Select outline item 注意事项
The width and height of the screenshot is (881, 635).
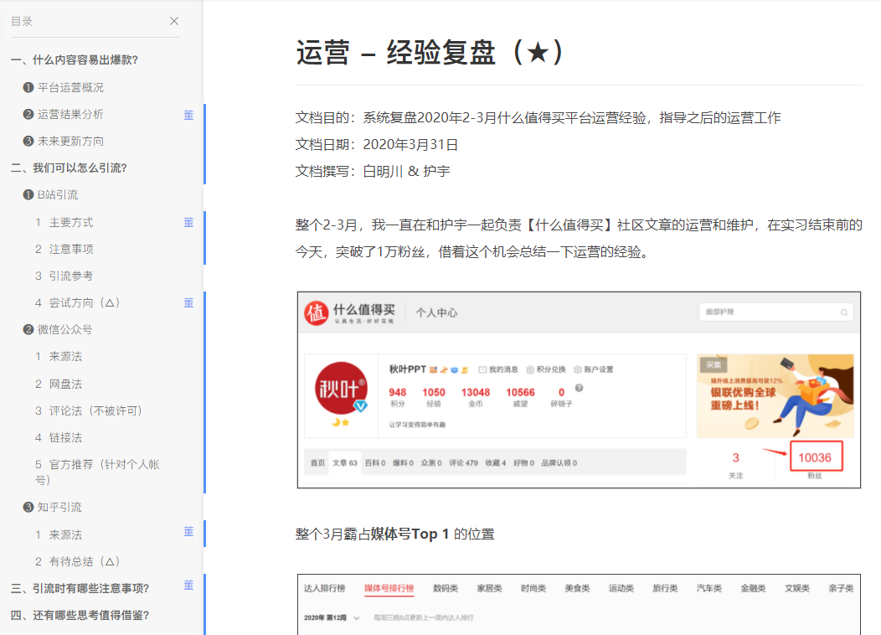pos(64,249)
